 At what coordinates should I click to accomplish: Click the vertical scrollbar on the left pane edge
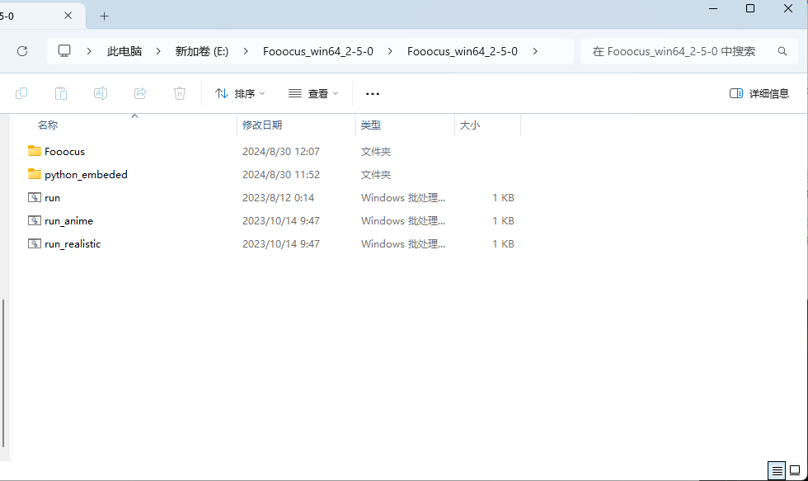[3, 371]
